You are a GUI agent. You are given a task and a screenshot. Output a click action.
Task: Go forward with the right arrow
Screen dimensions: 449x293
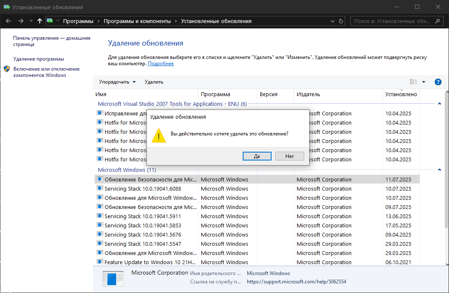point(21,21)
